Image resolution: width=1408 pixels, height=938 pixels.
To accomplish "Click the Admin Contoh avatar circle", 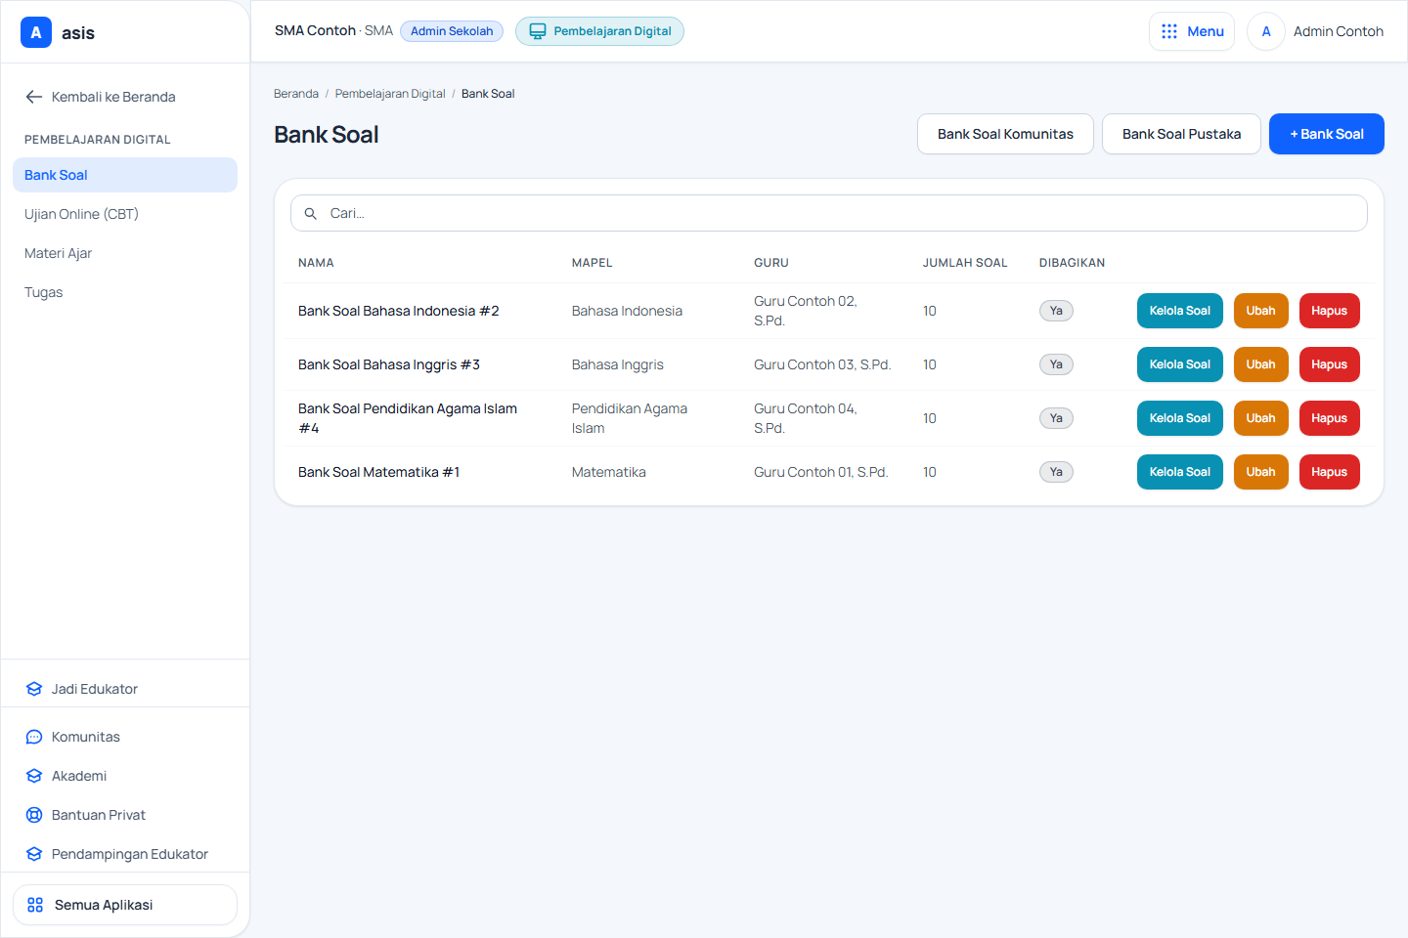I will (x=1266, y=31).
